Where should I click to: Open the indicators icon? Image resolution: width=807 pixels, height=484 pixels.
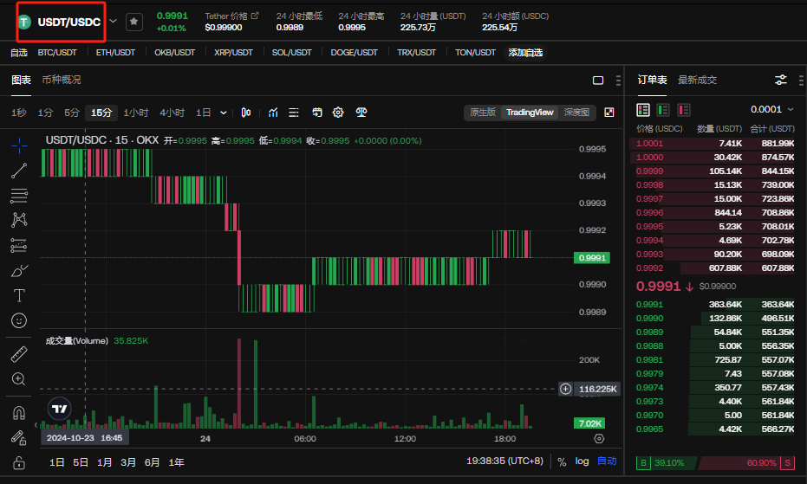(x=273, y=113)
